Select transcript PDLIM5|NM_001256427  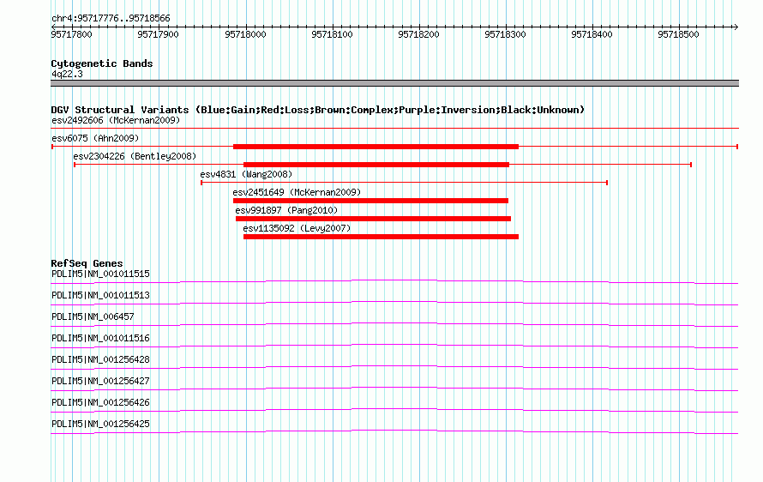[x=100, y=381]
